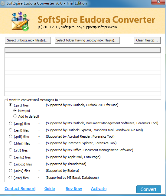Select the (.eml) files radio button

tap(10, 130)
